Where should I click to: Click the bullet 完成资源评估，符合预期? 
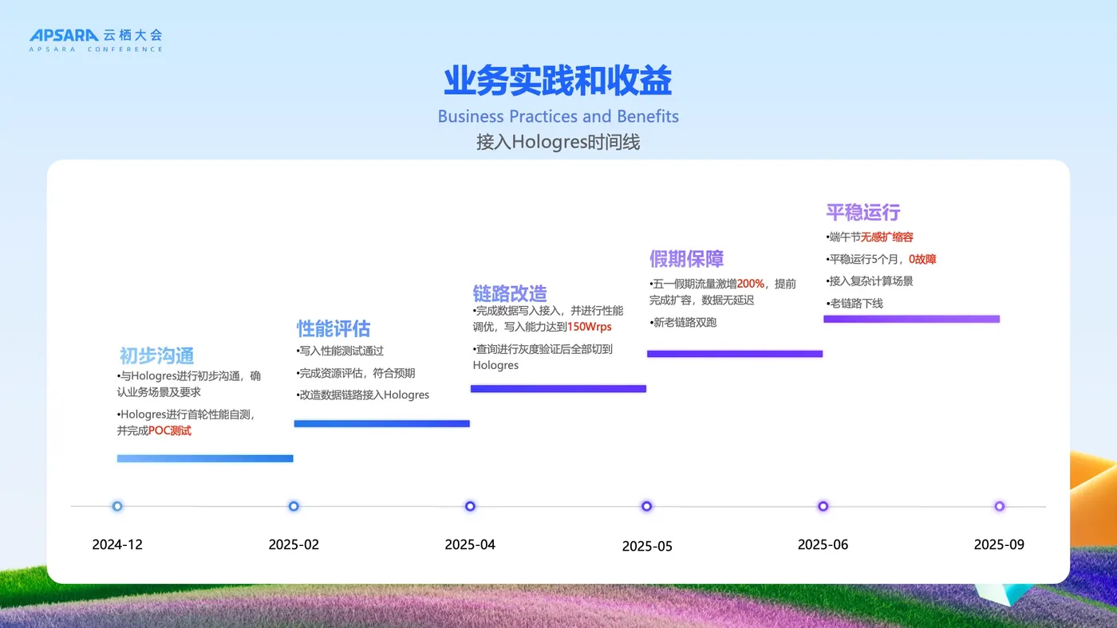pyautogui.click(x=355, y=373)
